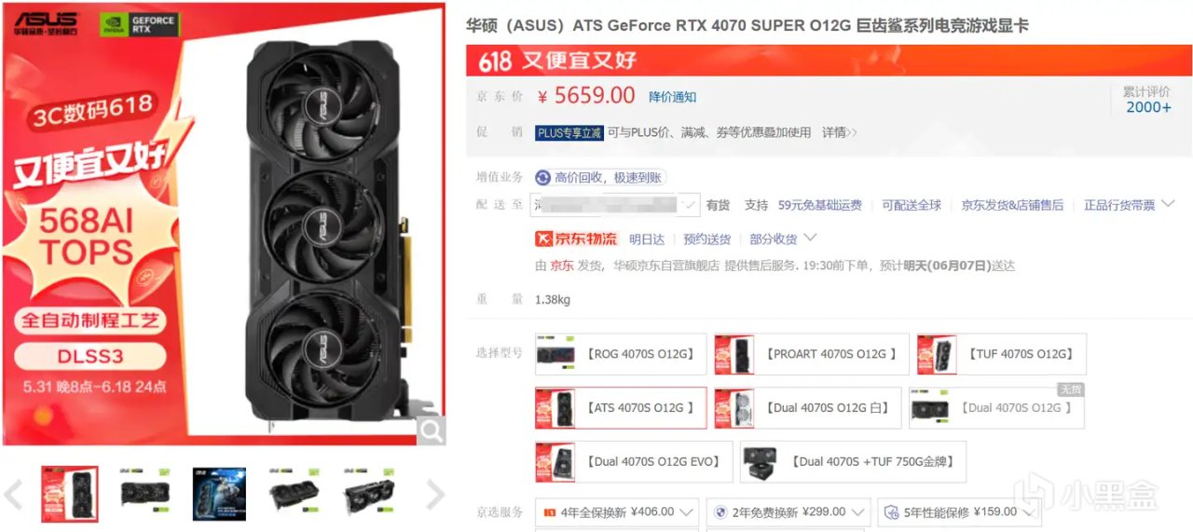Select Dual 4070S +TUF 750G金牌 bundle
1193x532 pixels.
[x=853, y=461]
